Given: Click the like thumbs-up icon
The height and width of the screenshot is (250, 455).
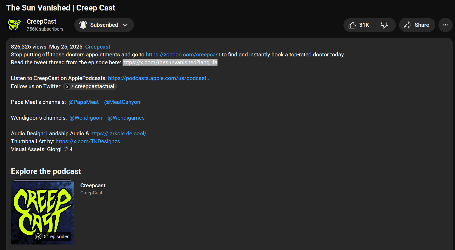Looking at the screenshot, I should pos(352,25).
